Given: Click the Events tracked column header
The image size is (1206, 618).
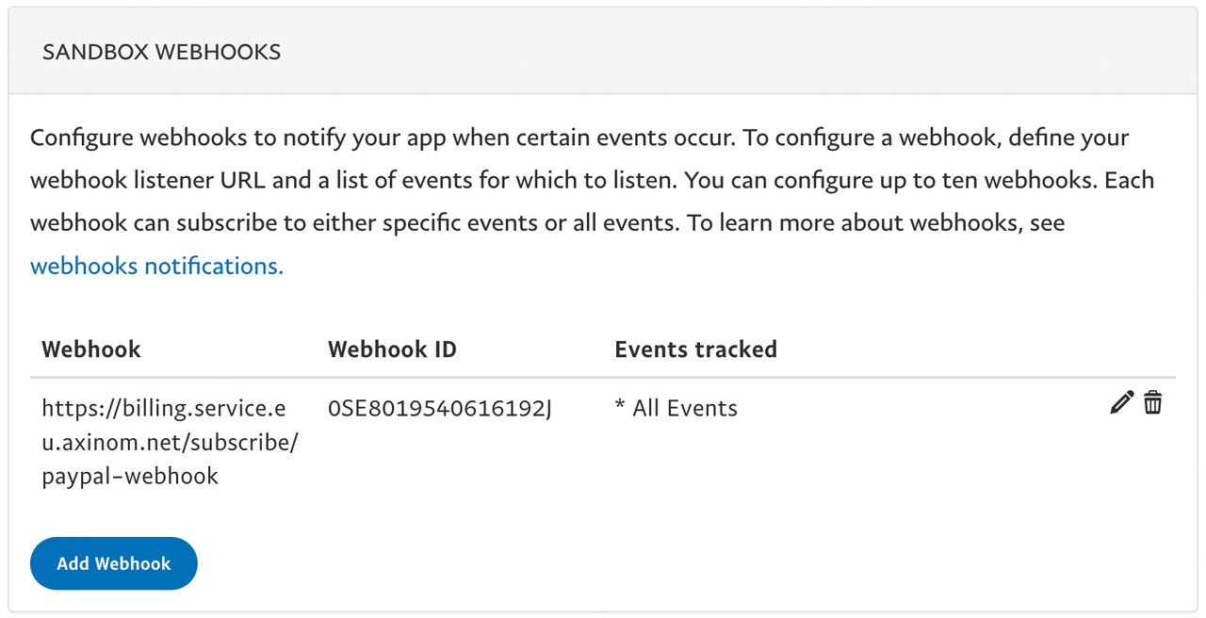Looking at the screenshot, I should 695,350.
